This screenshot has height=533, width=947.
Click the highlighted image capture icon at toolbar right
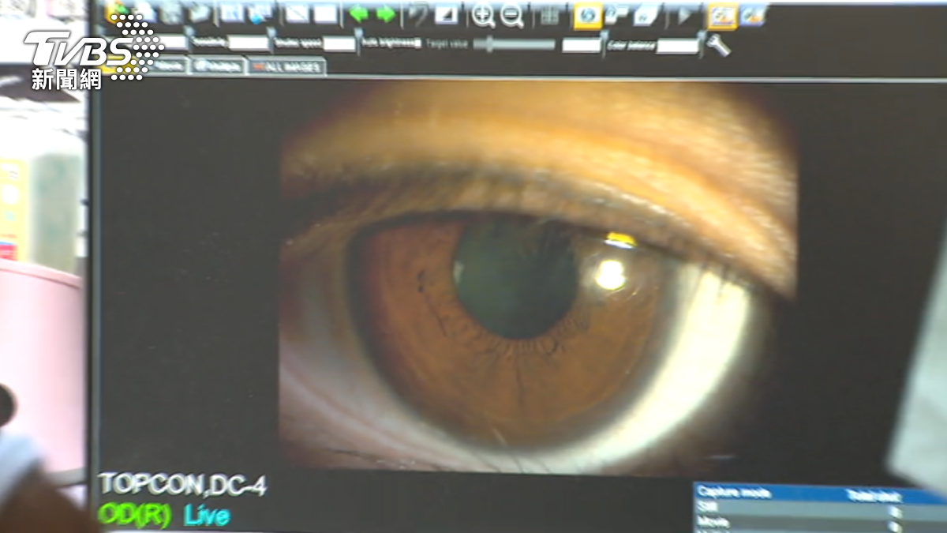coord(722,15)
